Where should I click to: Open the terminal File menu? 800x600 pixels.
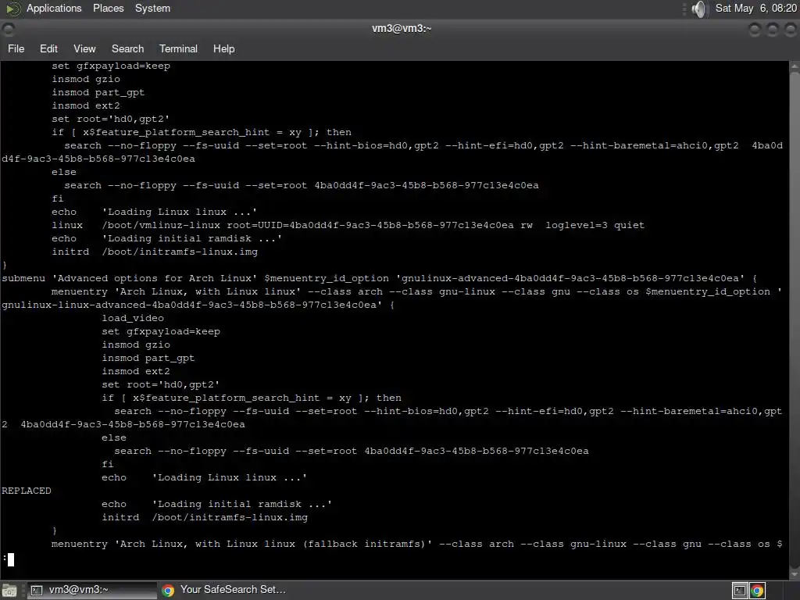click(x=16, y=48)
